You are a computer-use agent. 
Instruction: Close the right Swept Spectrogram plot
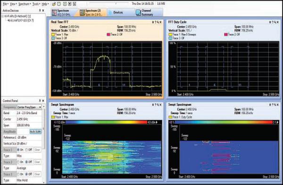coord(278,105)
